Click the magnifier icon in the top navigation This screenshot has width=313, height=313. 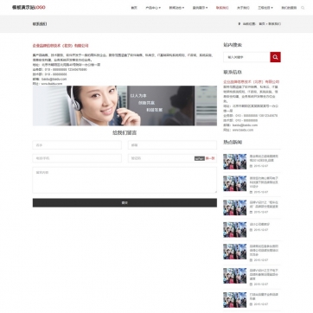pos(303,8)
